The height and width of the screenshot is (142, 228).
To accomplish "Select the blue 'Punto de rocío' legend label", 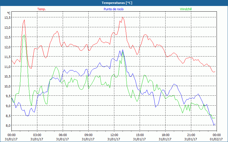I will (113, 9).
